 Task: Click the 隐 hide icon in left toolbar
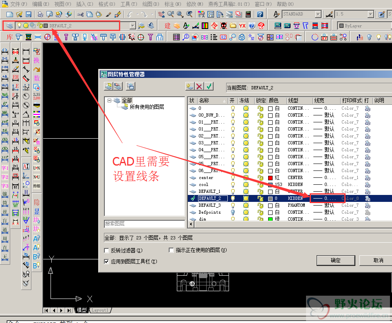[x=37, y=202]
